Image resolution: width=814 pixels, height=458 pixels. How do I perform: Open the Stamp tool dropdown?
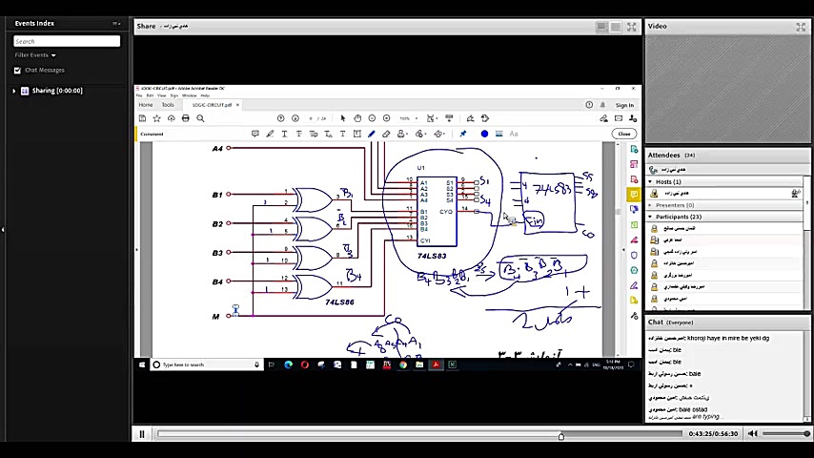click(x=402, y=135)
